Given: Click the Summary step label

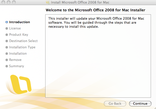Looking at the screenshot, I should [16, 66].
